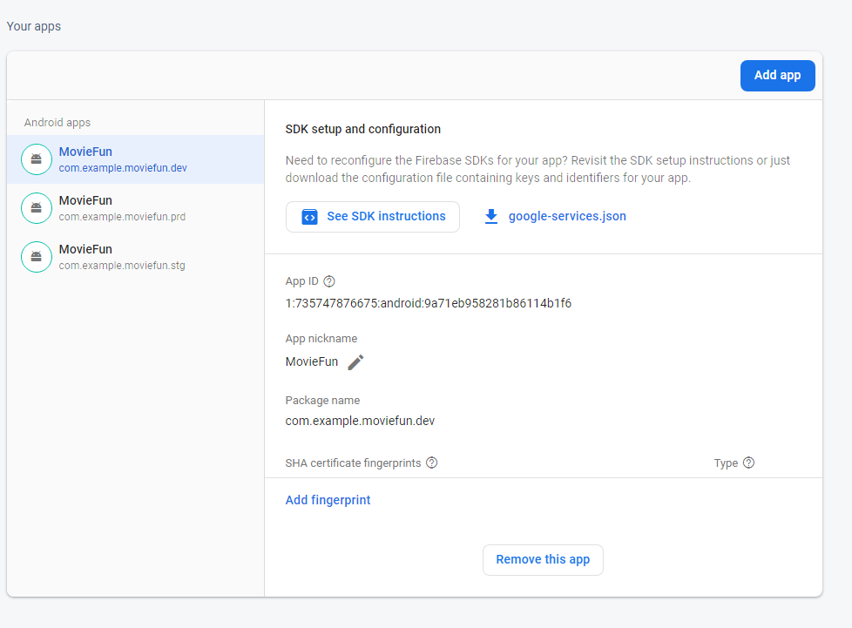Click SHA certificate fingerprints help icon

coord(431,463)
